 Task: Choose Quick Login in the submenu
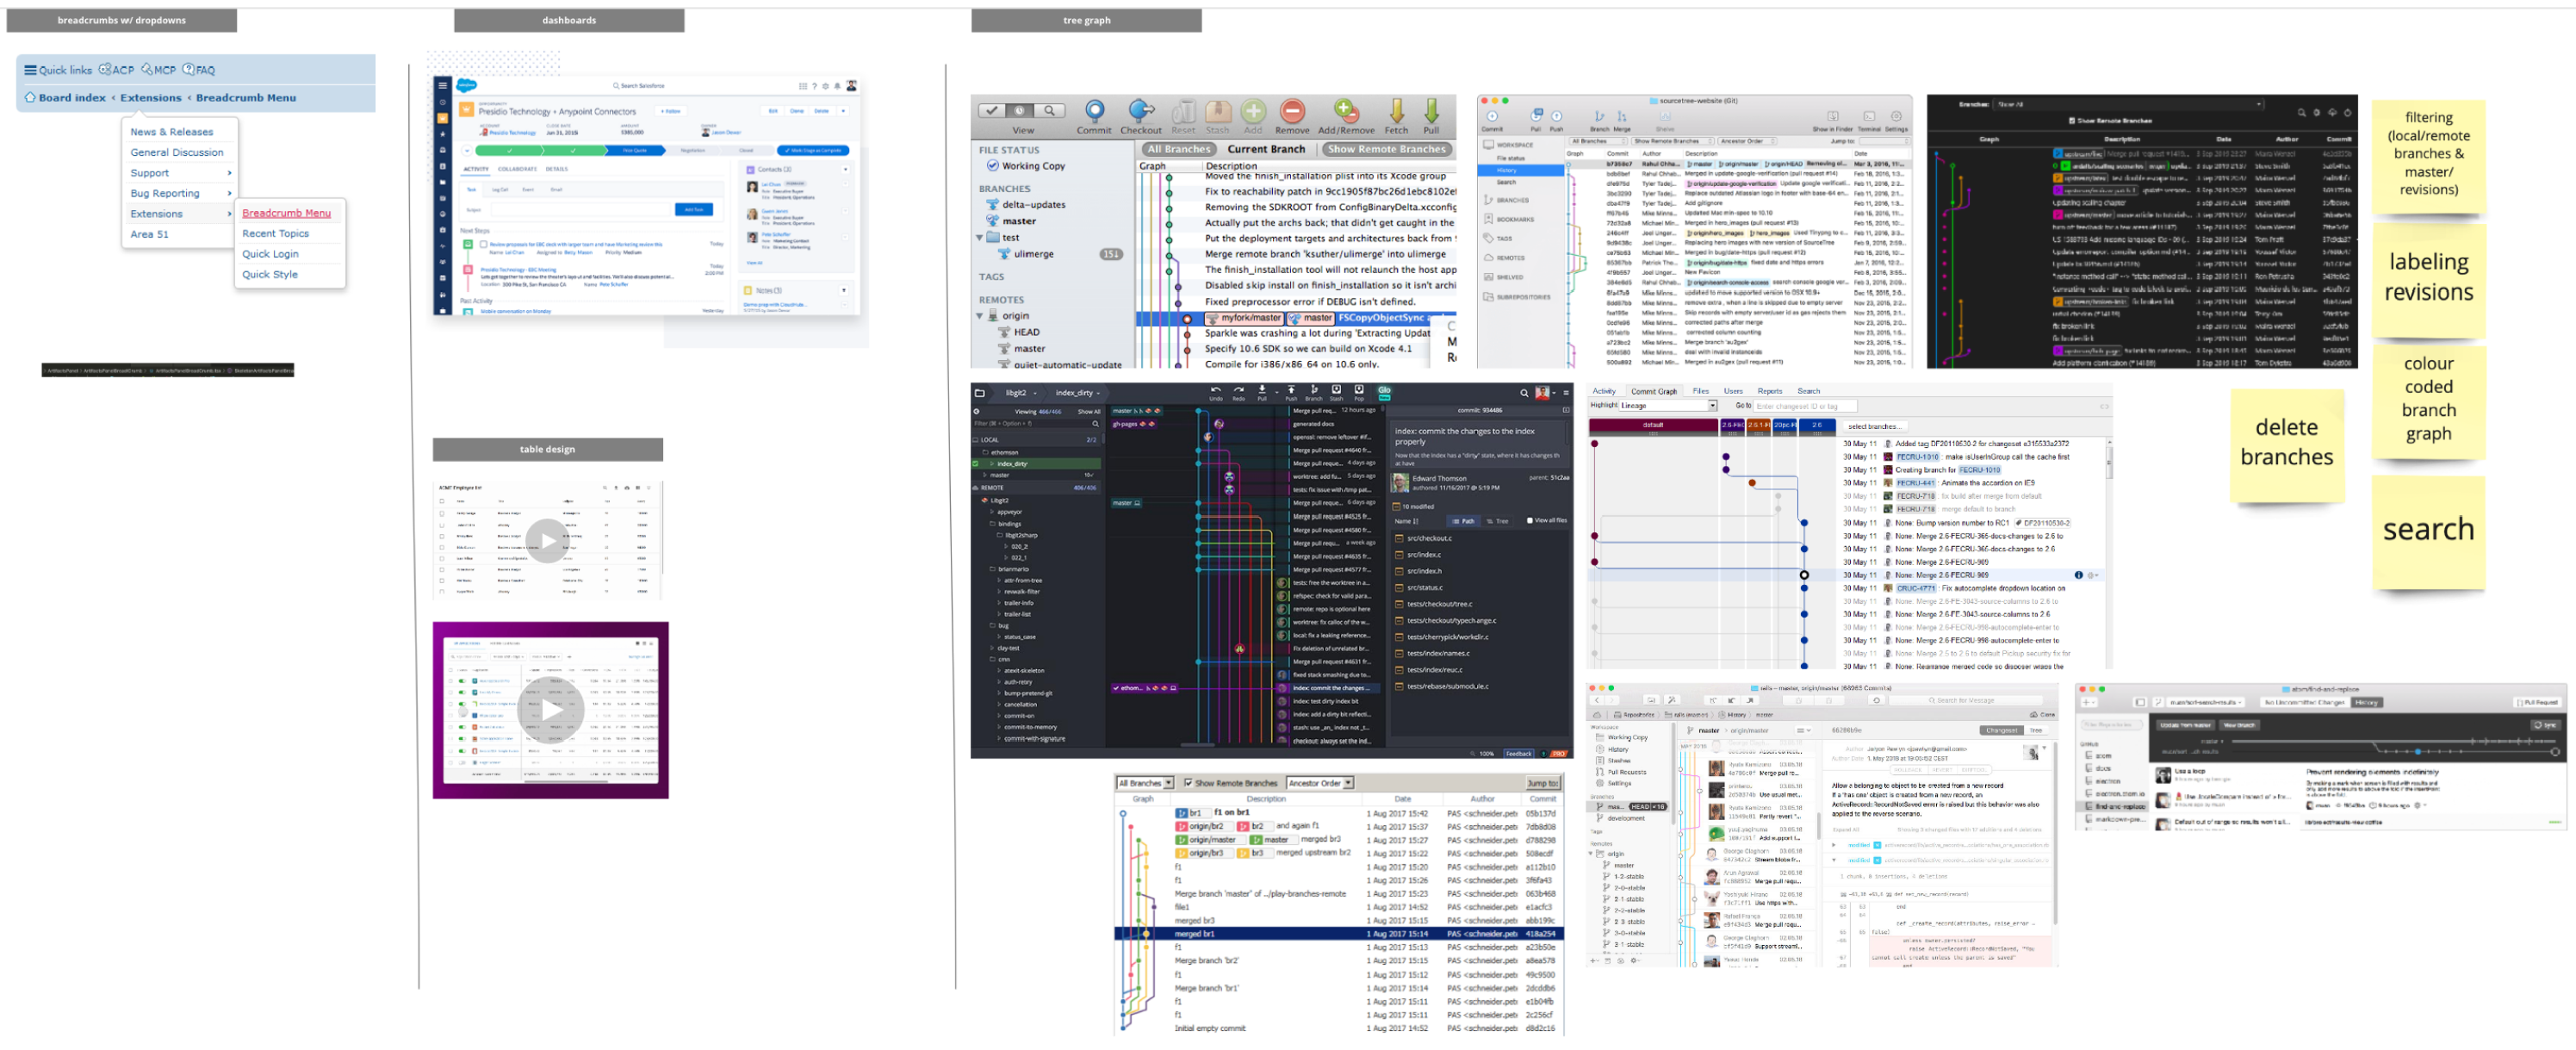[x=270, y=254]
